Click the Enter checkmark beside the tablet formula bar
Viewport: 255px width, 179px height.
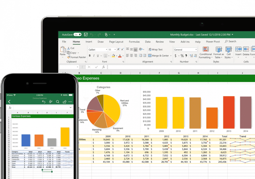coord(96,67)
